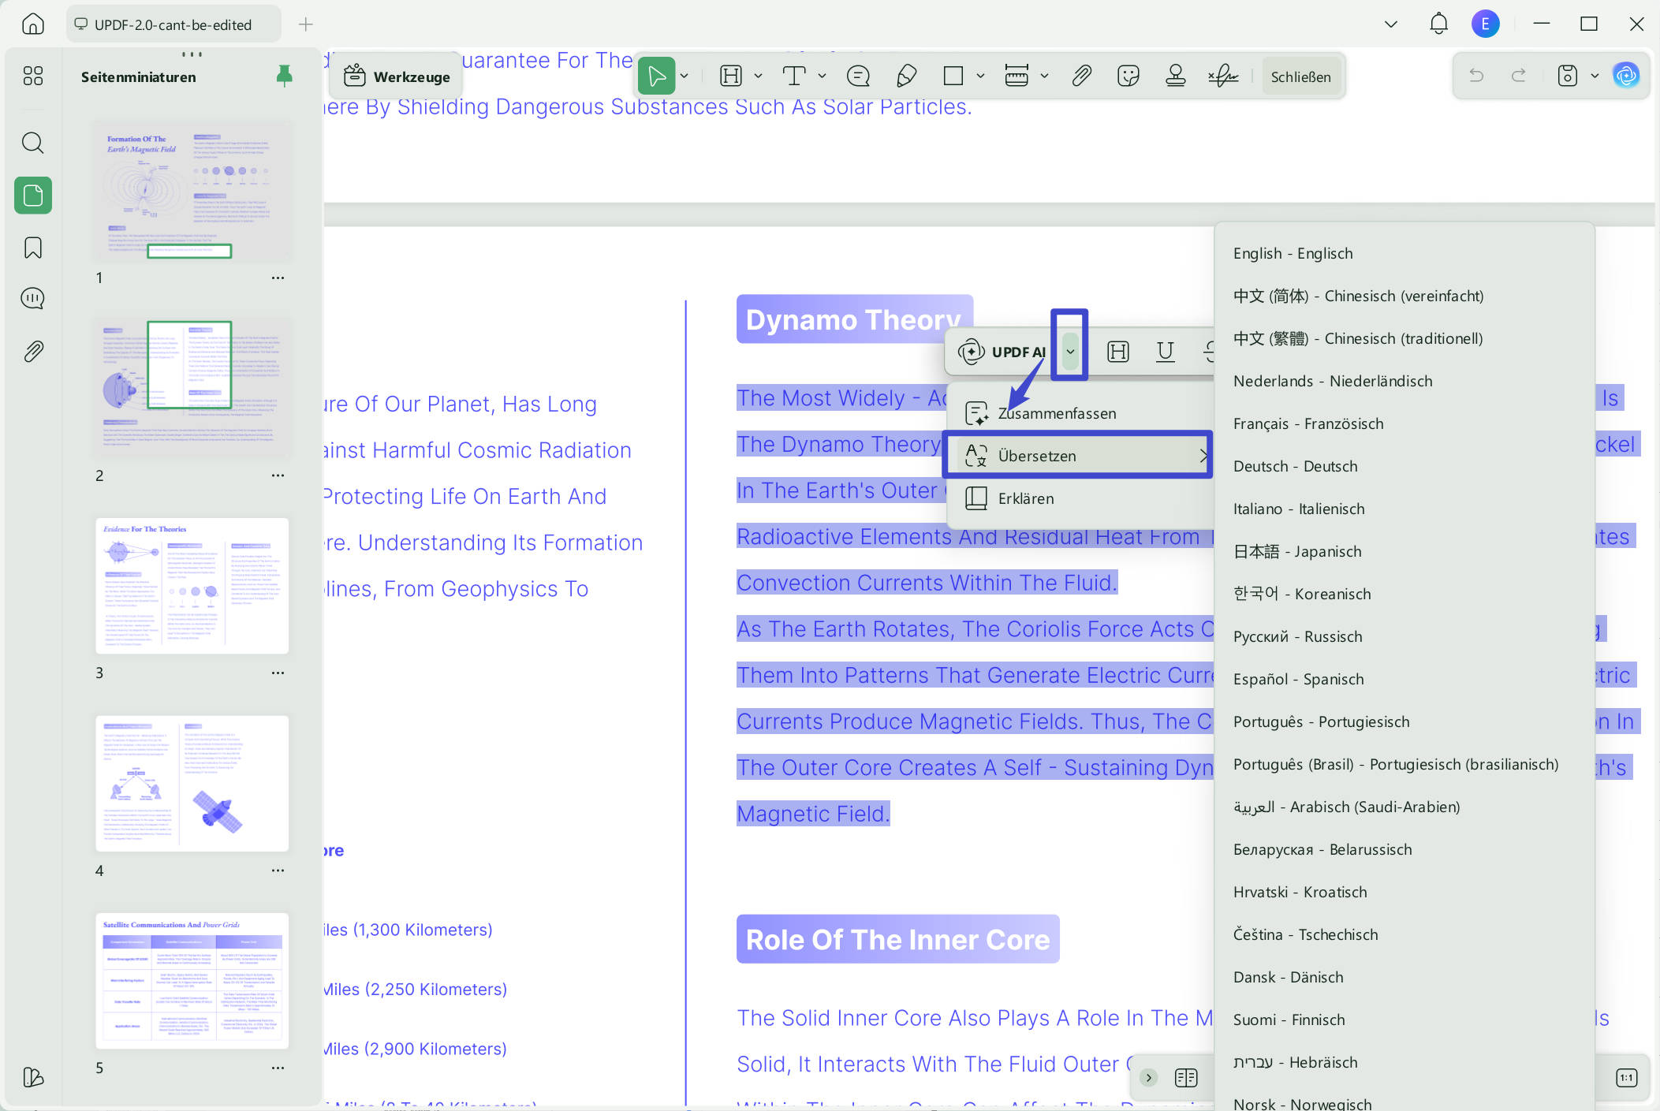Open page 5 thumbnail
Viewport: 1660px width, 1111px height.
pyautogui.click(x=192, y=981)
